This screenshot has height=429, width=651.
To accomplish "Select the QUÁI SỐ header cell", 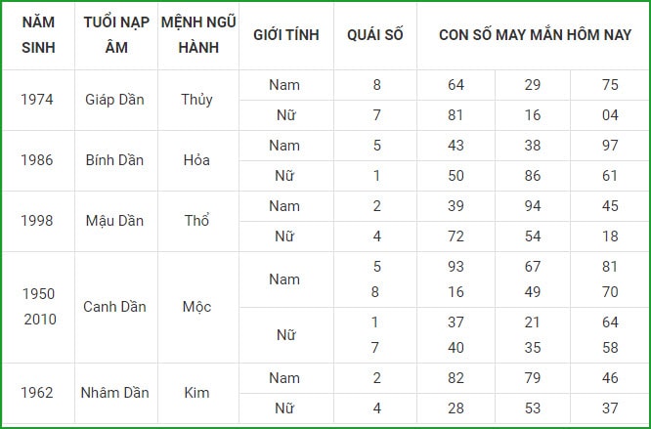I will pos(375,35).
